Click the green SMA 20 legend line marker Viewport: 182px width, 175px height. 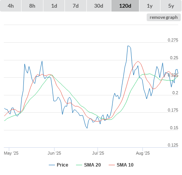(x=79, y=165)
